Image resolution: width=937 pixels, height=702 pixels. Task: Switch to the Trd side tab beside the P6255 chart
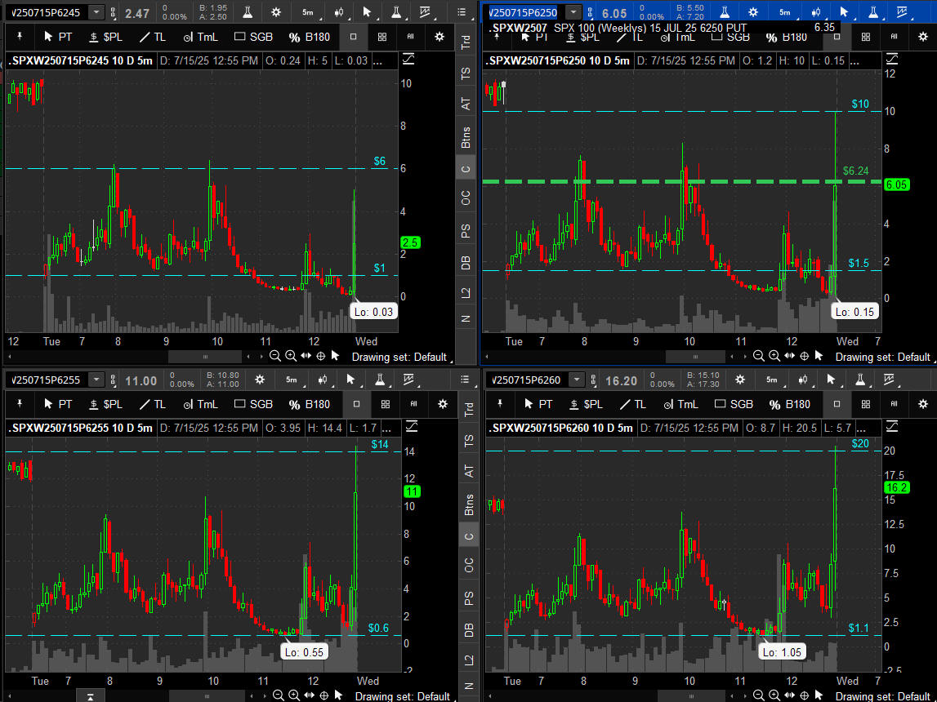click(468, 410)
